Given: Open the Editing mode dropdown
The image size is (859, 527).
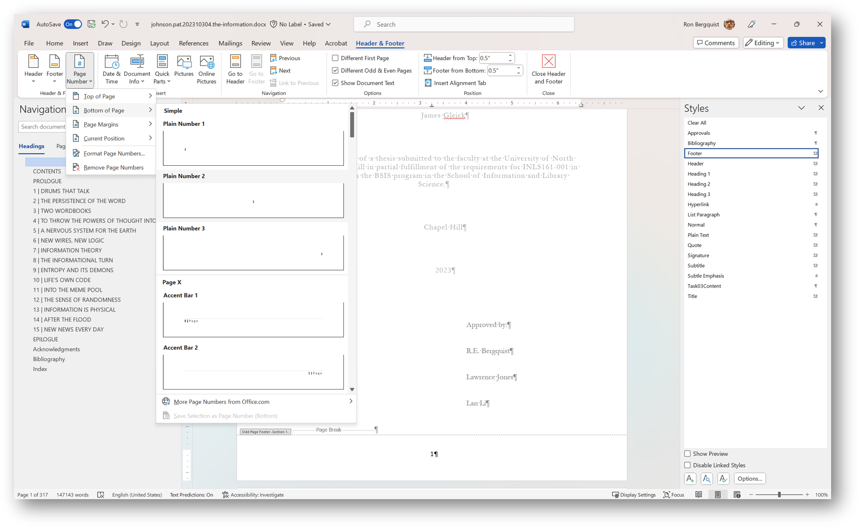Looking at the screenshot, I should (x=763, y=43).
